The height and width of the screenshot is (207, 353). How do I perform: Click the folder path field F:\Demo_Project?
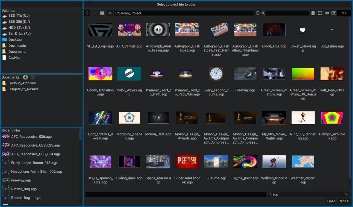[184, 13]
